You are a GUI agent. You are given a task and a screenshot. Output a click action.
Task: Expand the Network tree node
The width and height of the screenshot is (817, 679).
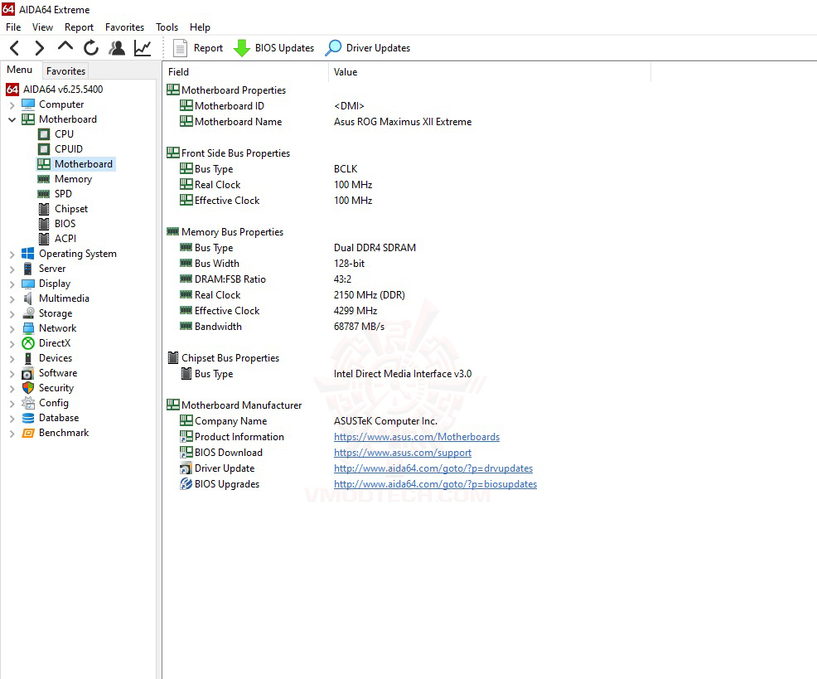(x=12, y=329)
